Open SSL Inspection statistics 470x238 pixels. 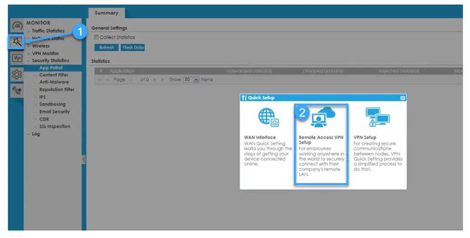tap(54, 127)
